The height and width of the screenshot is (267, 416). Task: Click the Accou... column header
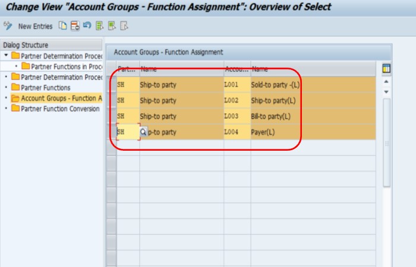237,69
